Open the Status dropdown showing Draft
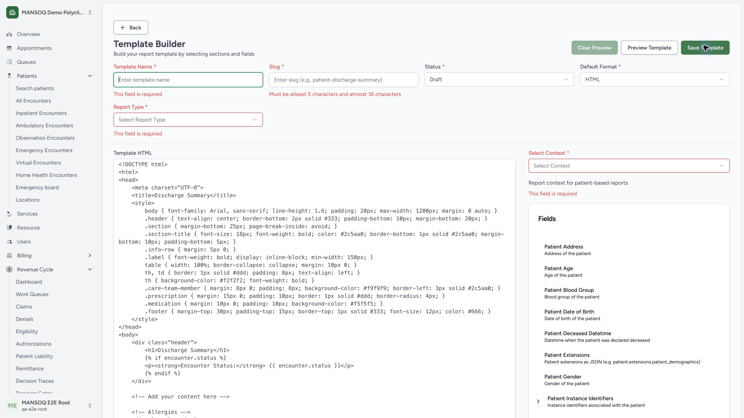 (x=499, y=80)
